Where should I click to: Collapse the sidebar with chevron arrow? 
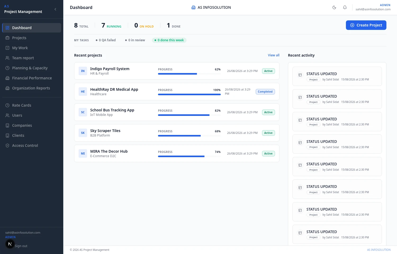pyautogui.click(x=55, y=9)
